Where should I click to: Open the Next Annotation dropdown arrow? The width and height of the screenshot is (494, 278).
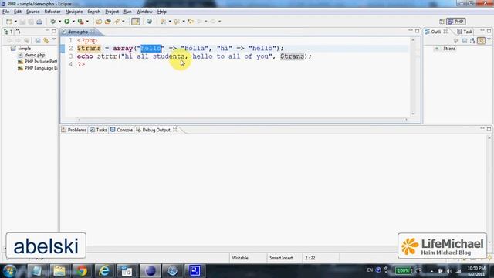(170, 22)
